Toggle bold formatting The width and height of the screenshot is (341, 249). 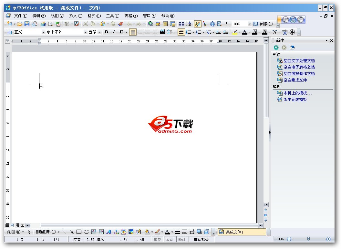pos(106,32)
